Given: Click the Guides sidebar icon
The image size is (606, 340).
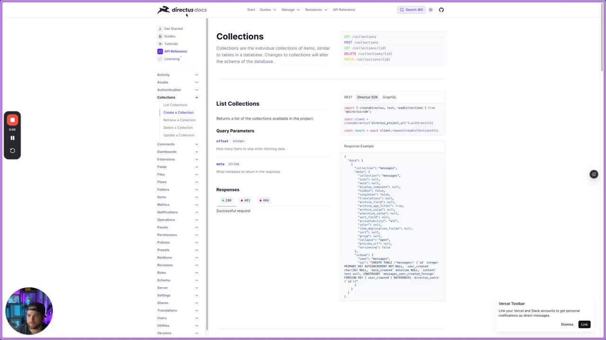Looking at the screenshot, I should point(160,36).
